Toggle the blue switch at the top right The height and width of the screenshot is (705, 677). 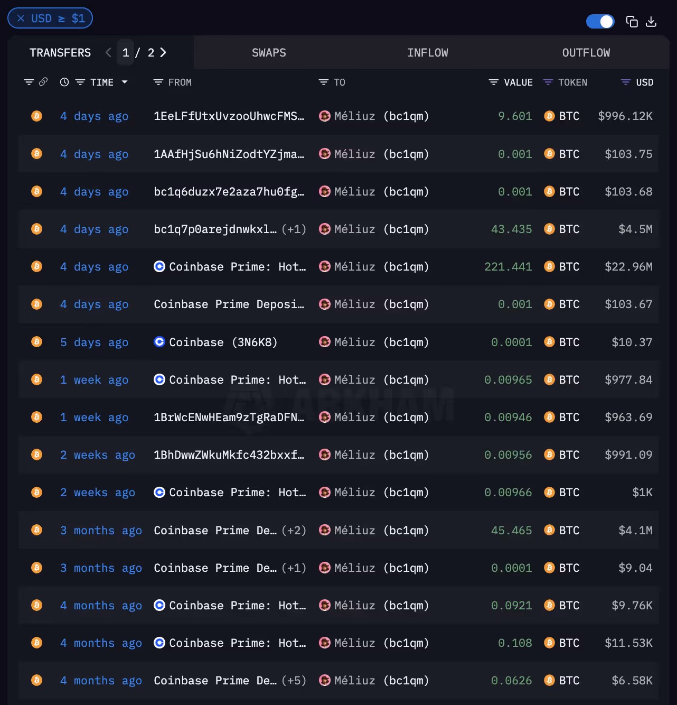coord(600,22)
